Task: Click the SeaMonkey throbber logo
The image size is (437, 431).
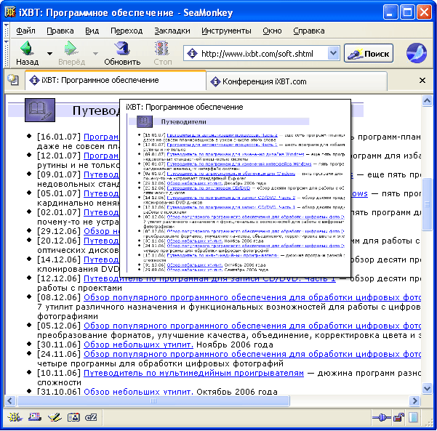Action: pyautogui.click(x=417, y=53)
